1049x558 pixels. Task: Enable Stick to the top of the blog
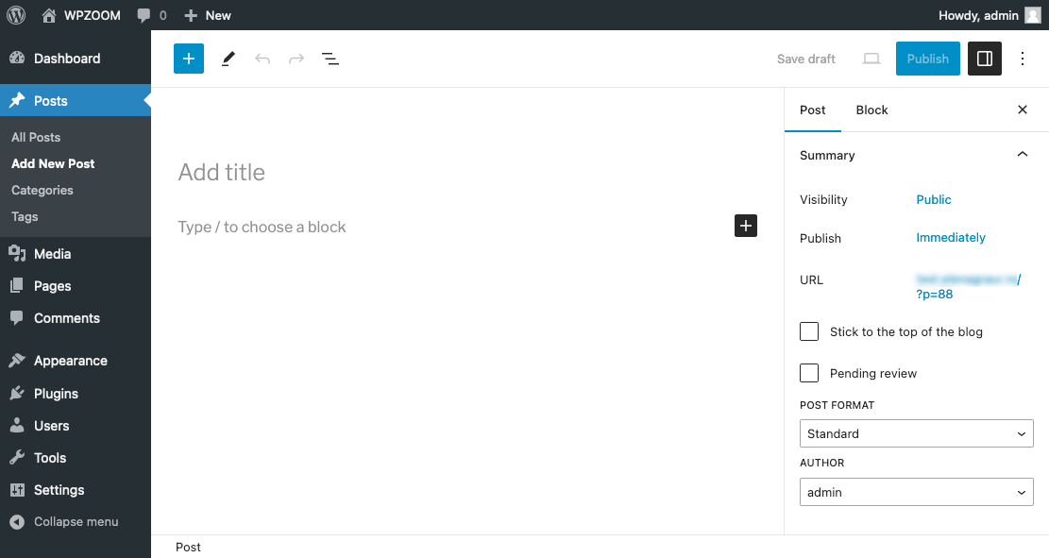coord(809,331)
